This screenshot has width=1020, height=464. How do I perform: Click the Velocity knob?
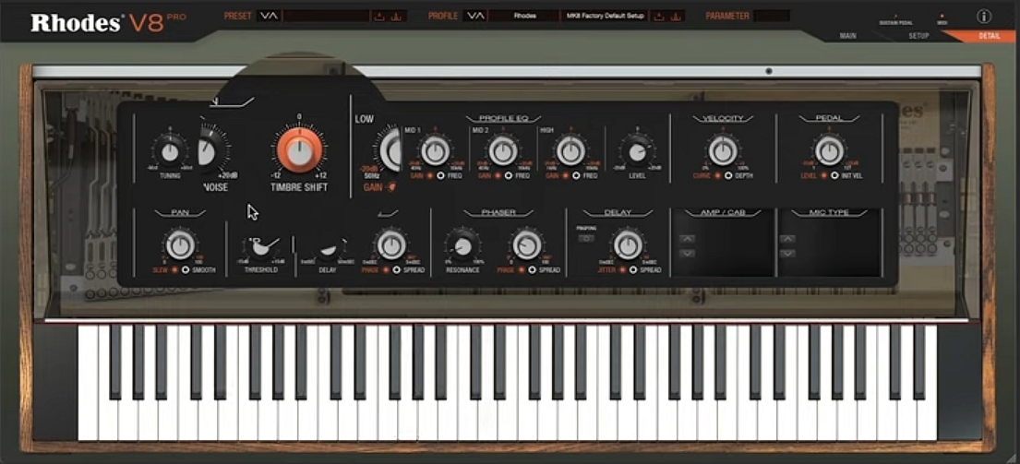pyautogui.click(x=723, y=150)
